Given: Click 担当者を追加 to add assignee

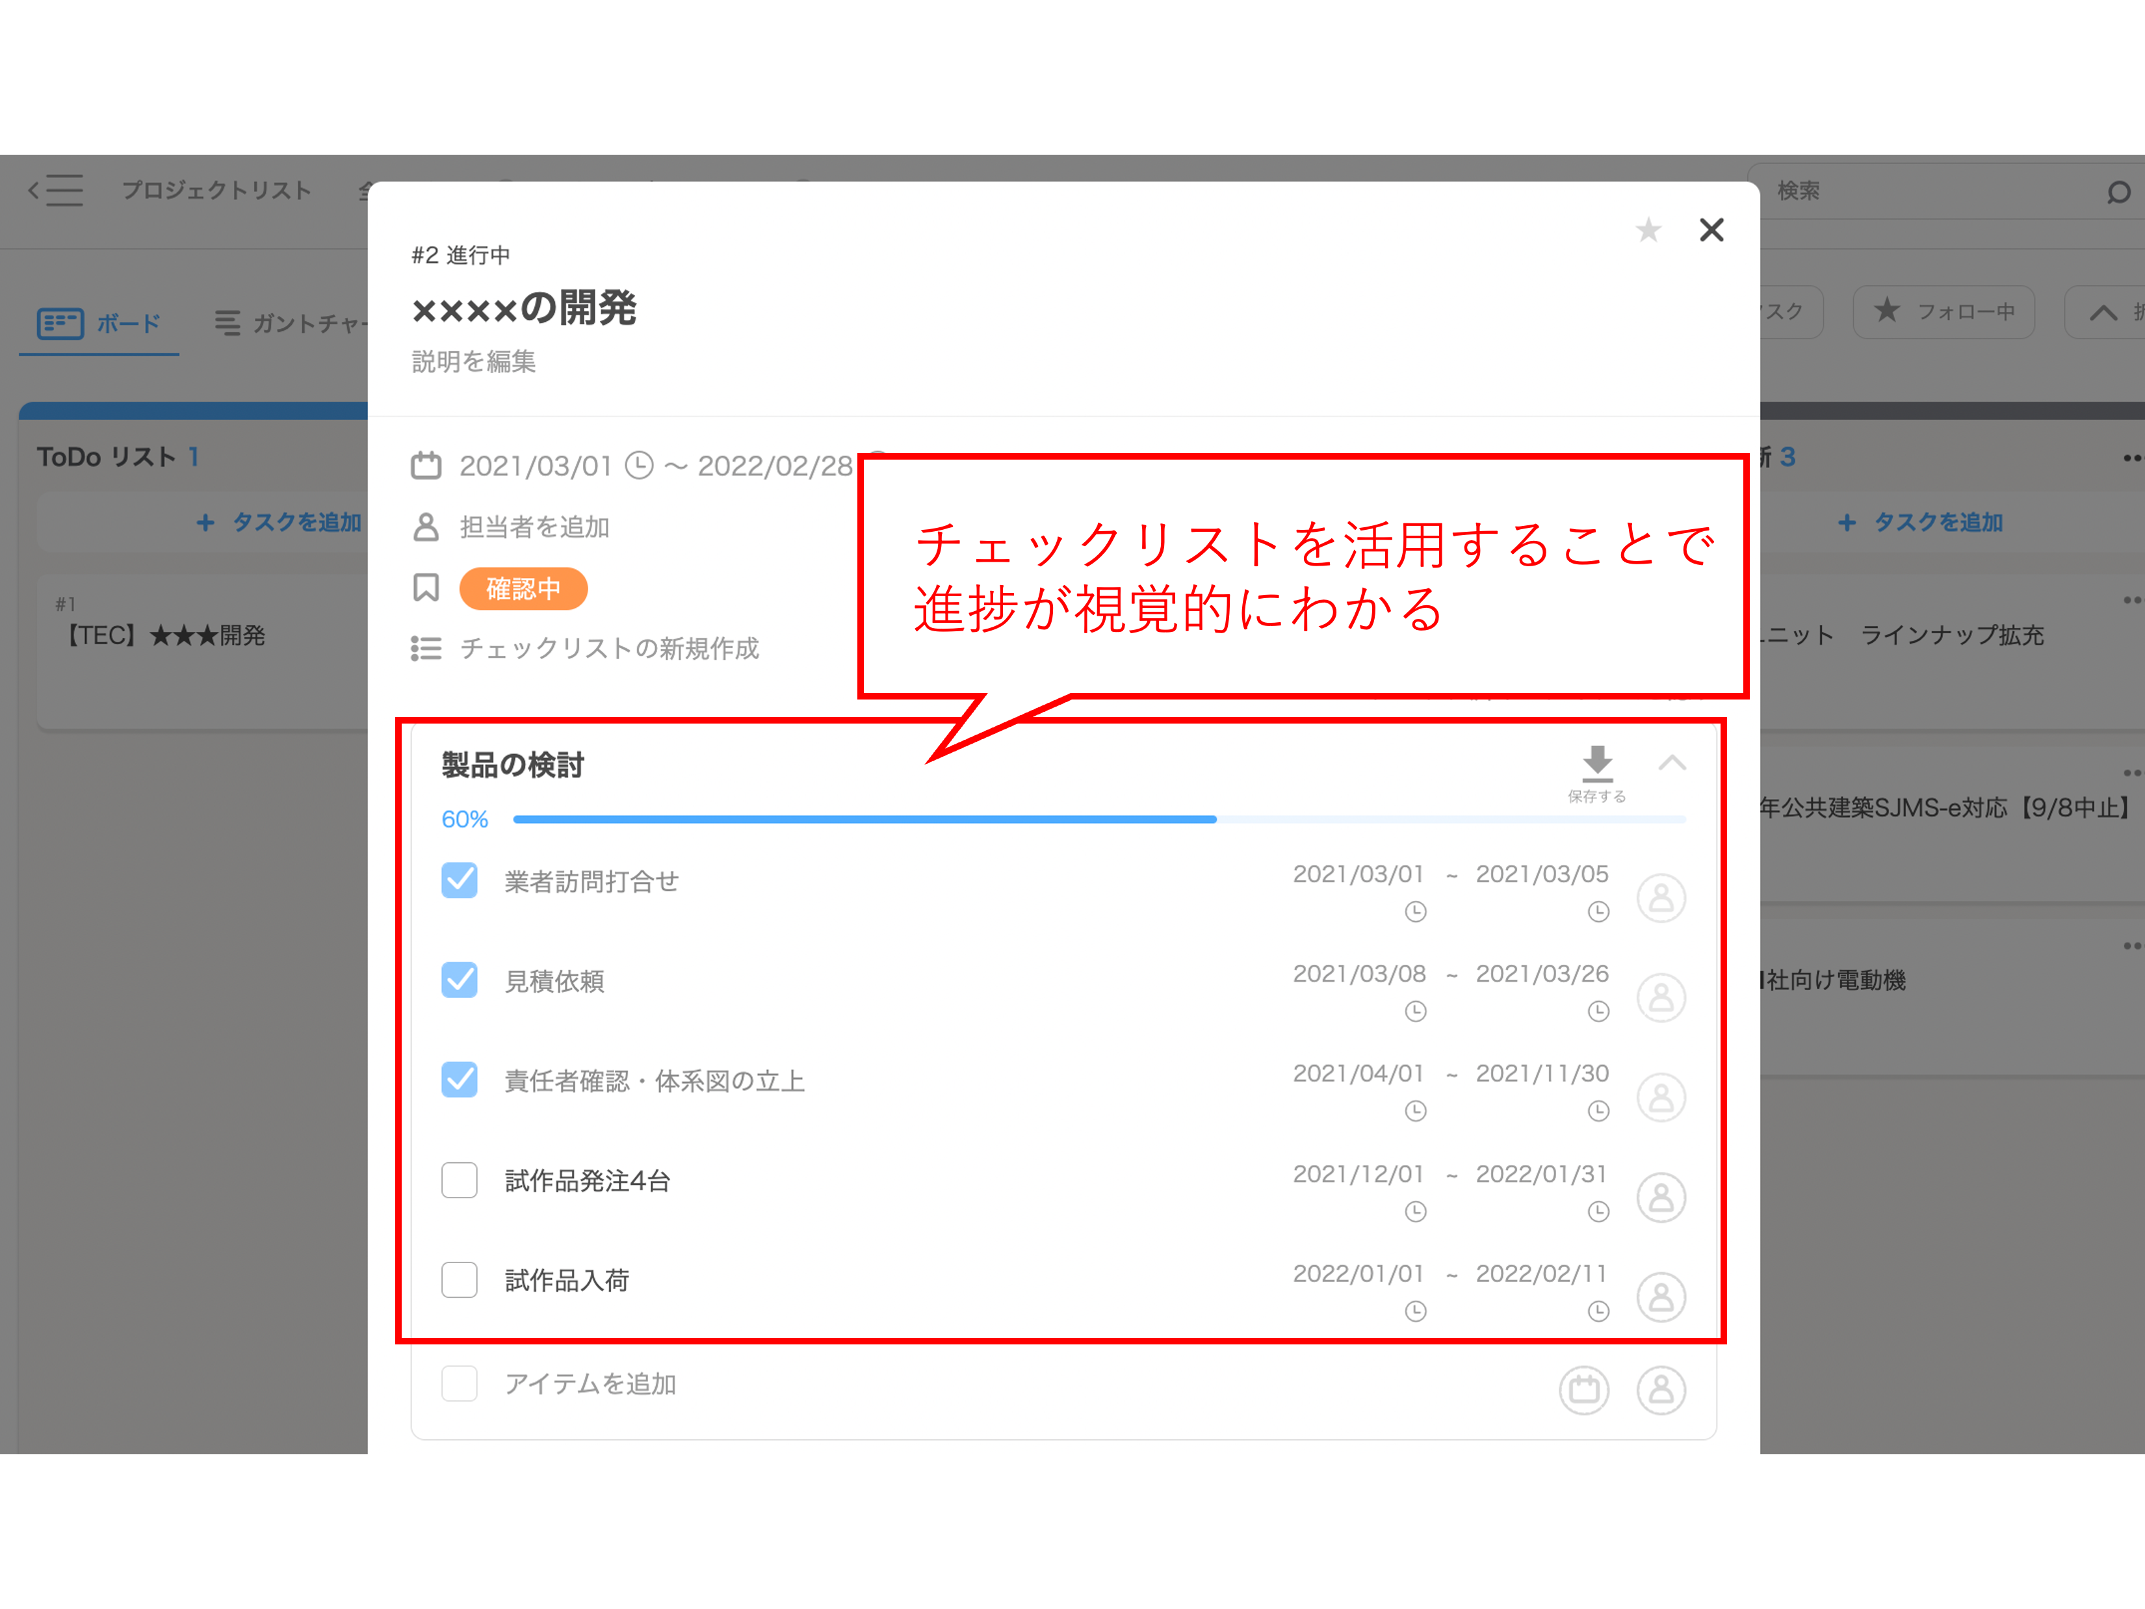Looking at the screenshot, I should [x=534, y=527].
